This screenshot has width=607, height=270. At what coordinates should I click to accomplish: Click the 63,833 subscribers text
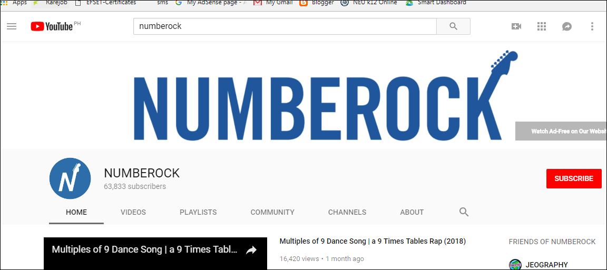[135, 186]
